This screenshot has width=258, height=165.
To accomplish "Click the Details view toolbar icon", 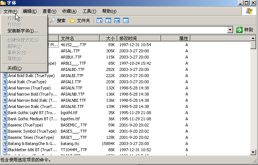I will pos(126,21).
